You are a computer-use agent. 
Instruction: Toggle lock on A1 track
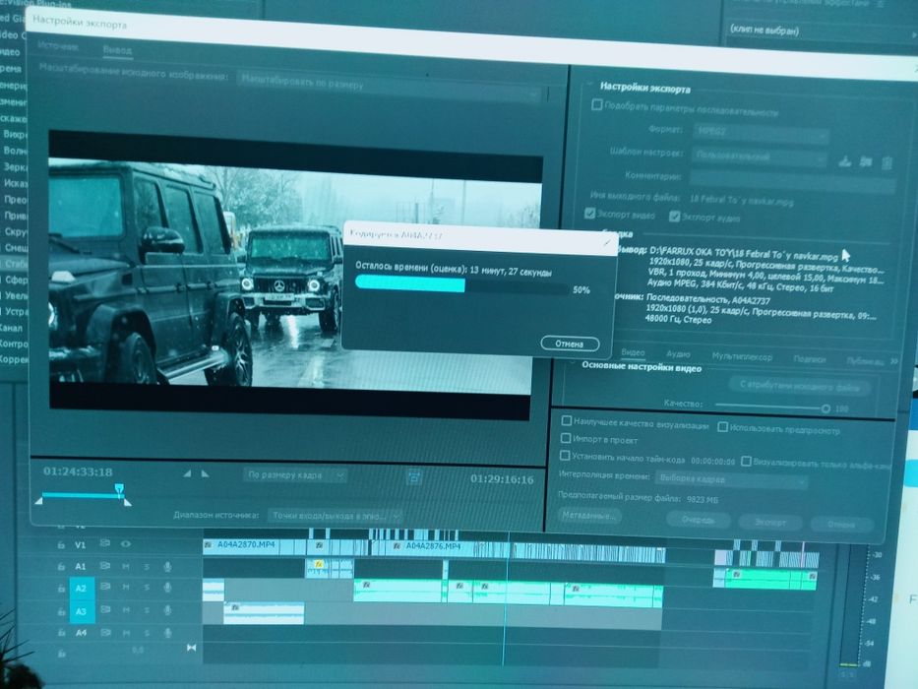pos(61,567)
